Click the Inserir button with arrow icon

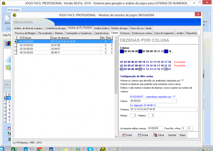(127, 135)
